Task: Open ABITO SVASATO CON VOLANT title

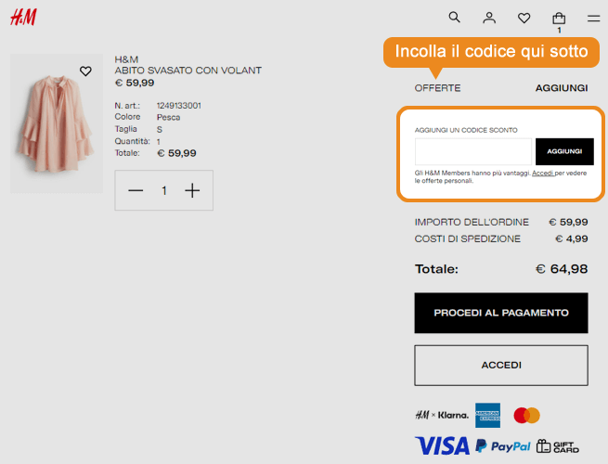Action: [x=188, y=71]
